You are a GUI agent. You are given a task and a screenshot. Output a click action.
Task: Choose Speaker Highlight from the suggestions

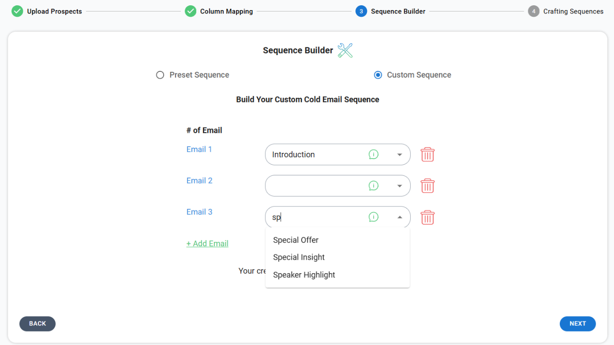[304, 275]
